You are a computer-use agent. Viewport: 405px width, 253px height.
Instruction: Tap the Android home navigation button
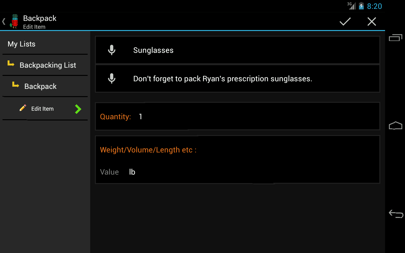395,126
